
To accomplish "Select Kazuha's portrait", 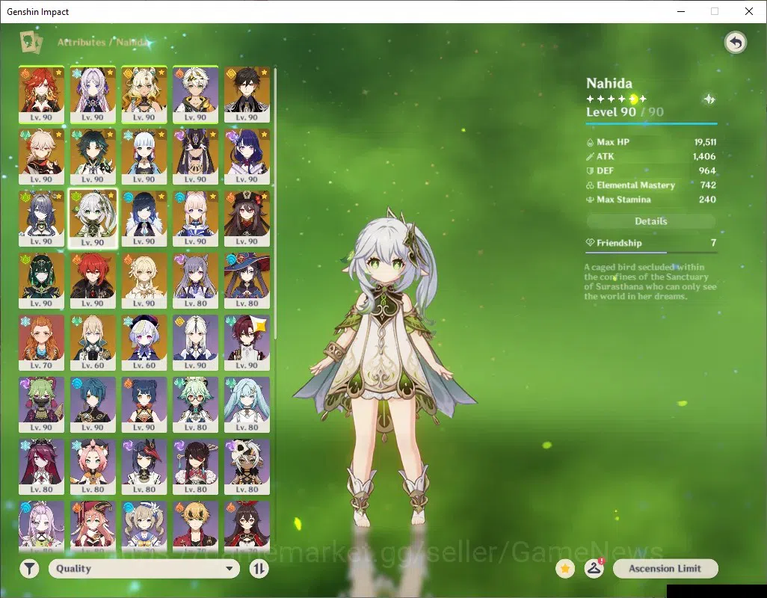I will coord(42,156).
